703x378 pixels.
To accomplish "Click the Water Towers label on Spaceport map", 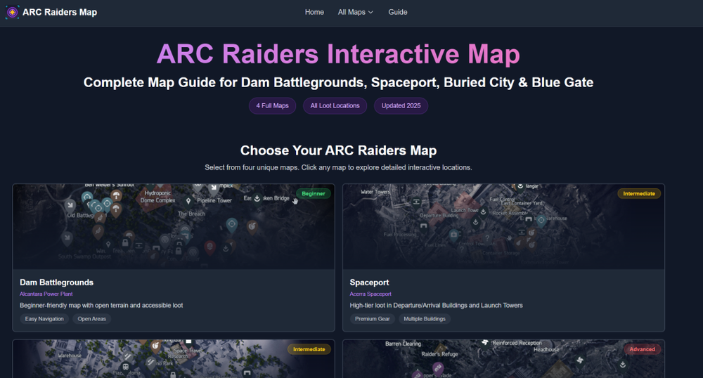I will pos(375,192).
